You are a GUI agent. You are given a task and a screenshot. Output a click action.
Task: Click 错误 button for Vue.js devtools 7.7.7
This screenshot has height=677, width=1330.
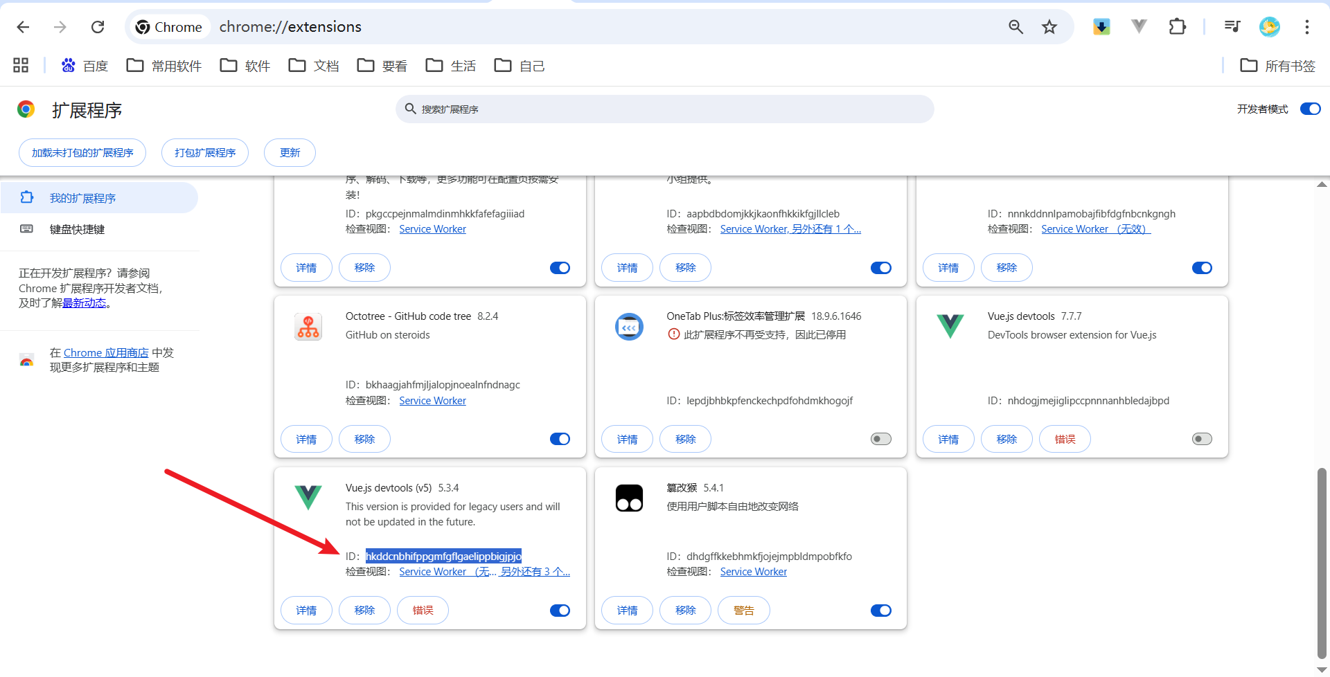pyautogui.click(x=1065, y=439)
